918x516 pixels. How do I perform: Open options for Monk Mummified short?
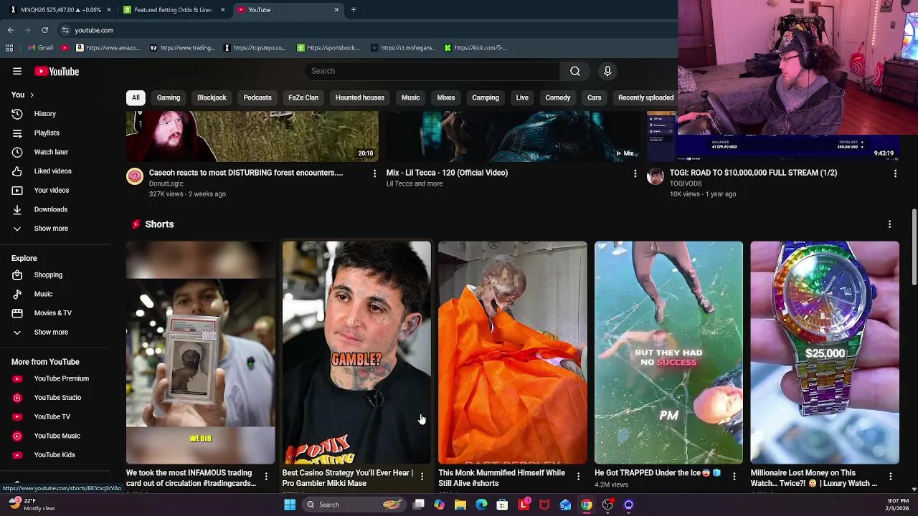(578, 476)
